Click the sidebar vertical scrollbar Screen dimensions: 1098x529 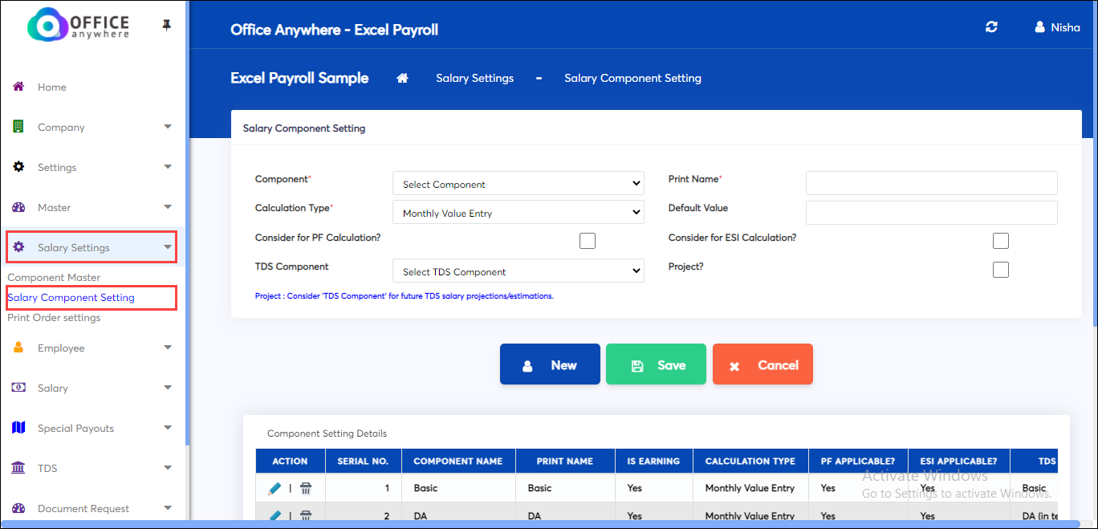coord(188,223)
